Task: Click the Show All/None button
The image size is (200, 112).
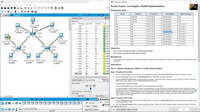Action: (100, 96)
